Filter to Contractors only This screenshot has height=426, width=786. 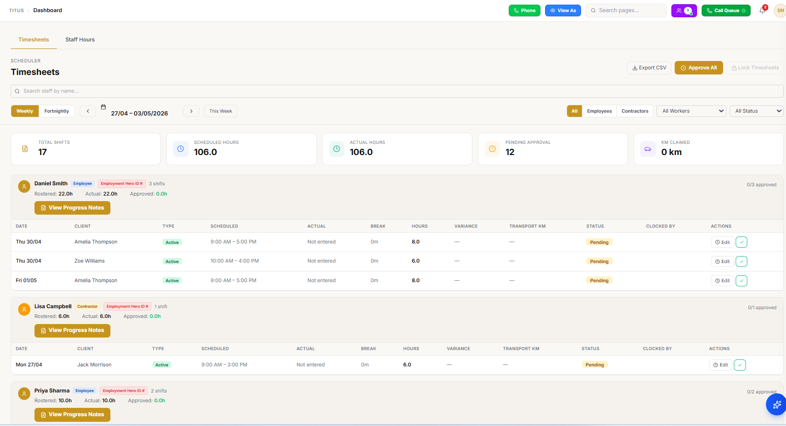tap(635, 111)
